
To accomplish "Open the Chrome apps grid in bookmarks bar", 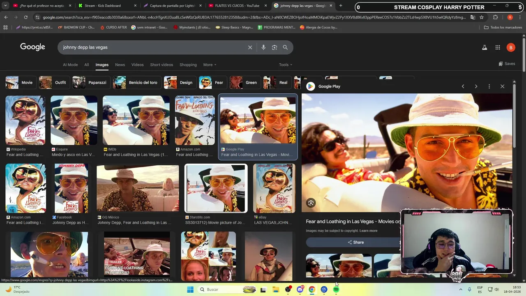I will (x=5, y=27).
